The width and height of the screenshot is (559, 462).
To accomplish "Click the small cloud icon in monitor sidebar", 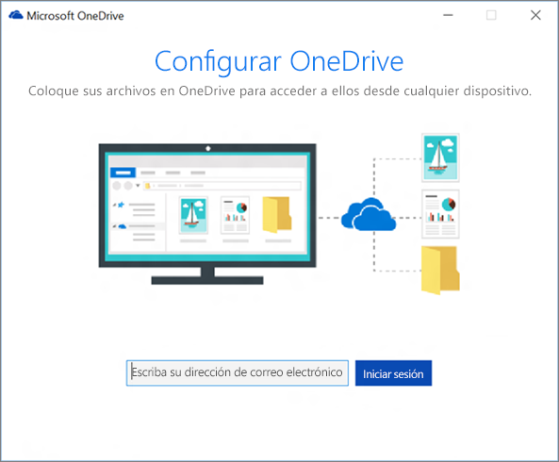I will [x=123, y=226].
